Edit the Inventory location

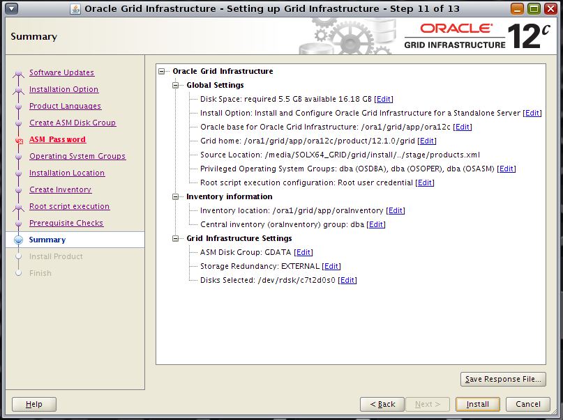click(396, 211)
